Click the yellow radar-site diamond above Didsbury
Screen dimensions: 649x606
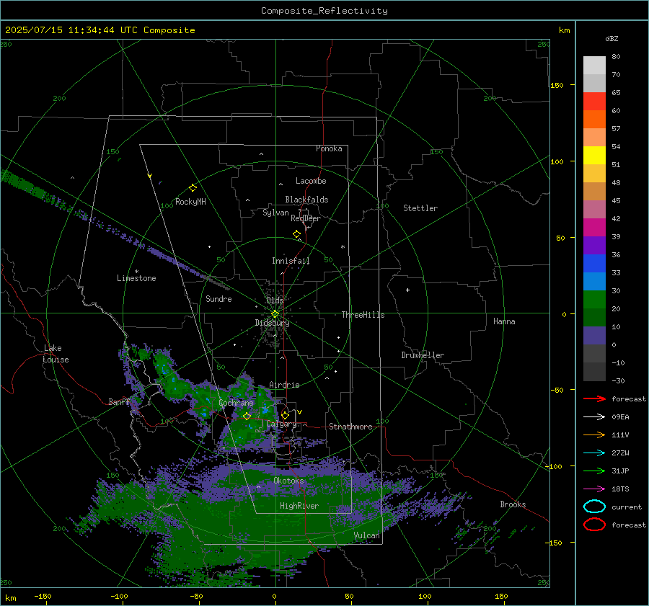coord(275,314)
